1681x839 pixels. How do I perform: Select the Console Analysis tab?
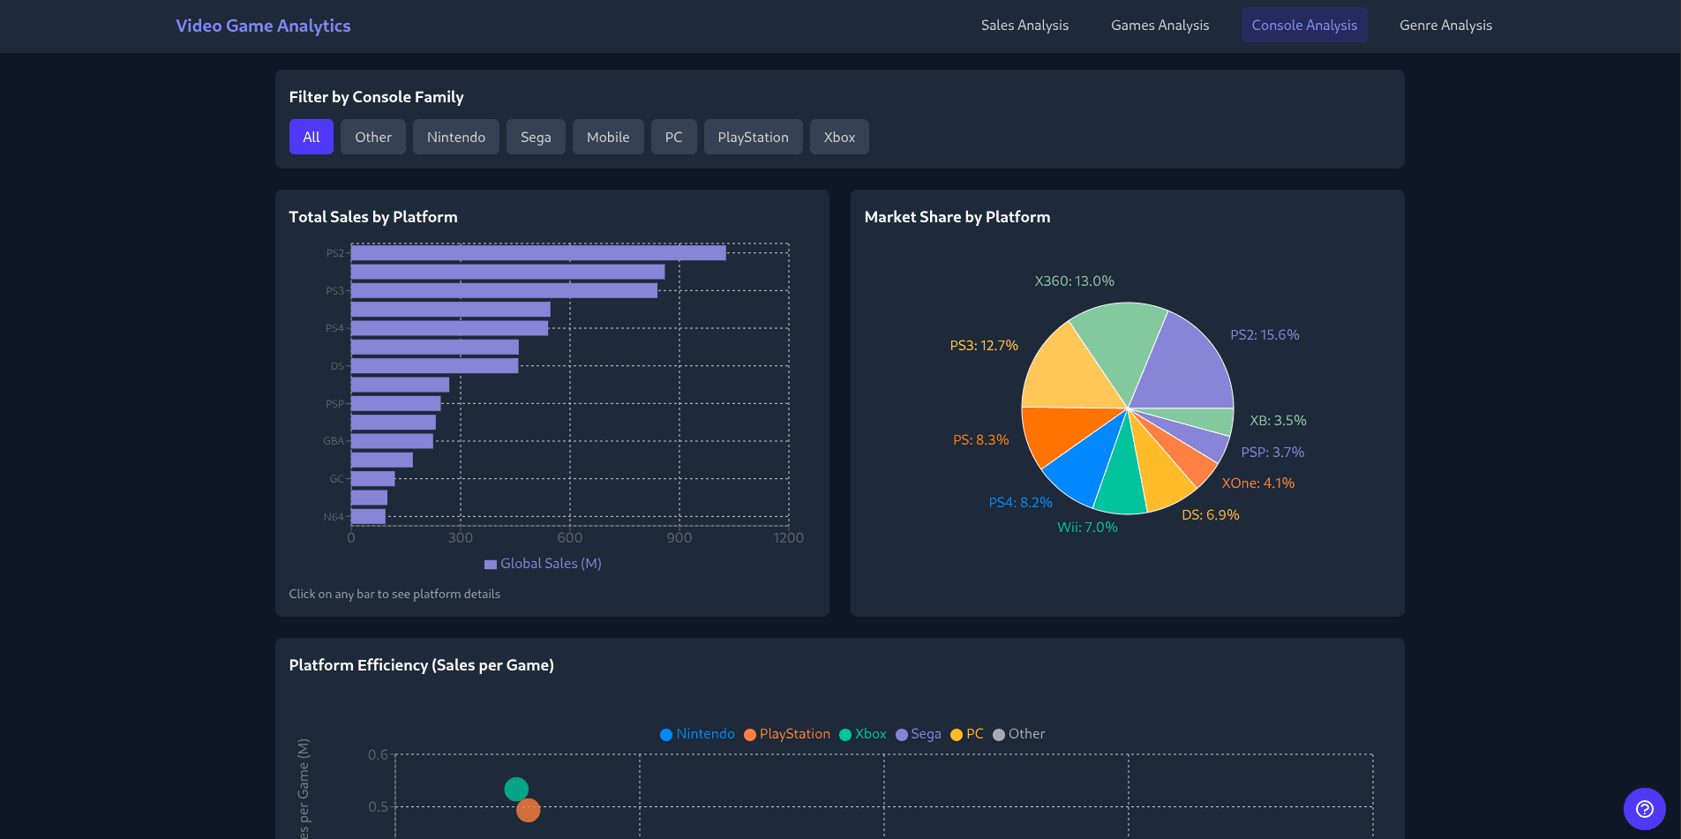pyautogui.click(x=1304, y=25)
